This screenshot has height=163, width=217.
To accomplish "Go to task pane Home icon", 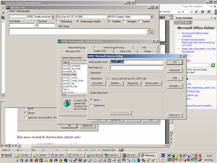I will click(189, 23).
